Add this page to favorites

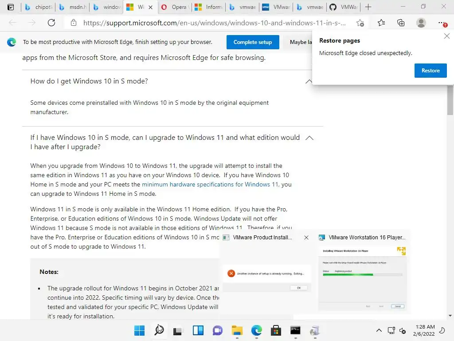(x=360, y=23)
